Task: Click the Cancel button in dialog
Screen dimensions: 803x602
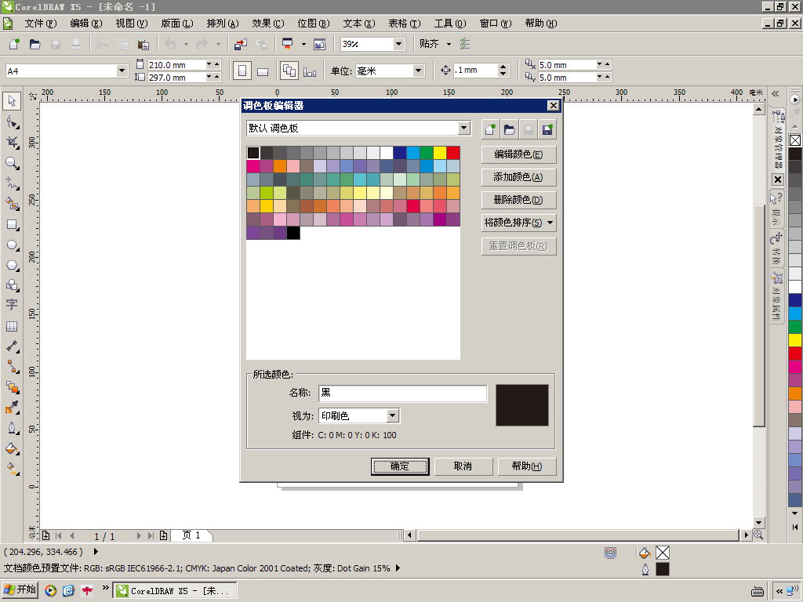Action: (x=463, y=466)
